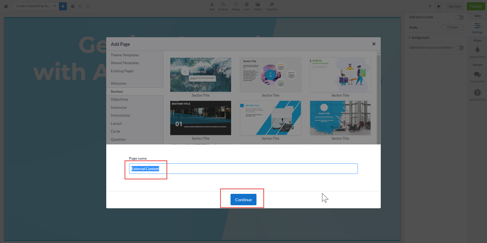
Task: Open the home icon in the top bar
Action: [6, 6]
